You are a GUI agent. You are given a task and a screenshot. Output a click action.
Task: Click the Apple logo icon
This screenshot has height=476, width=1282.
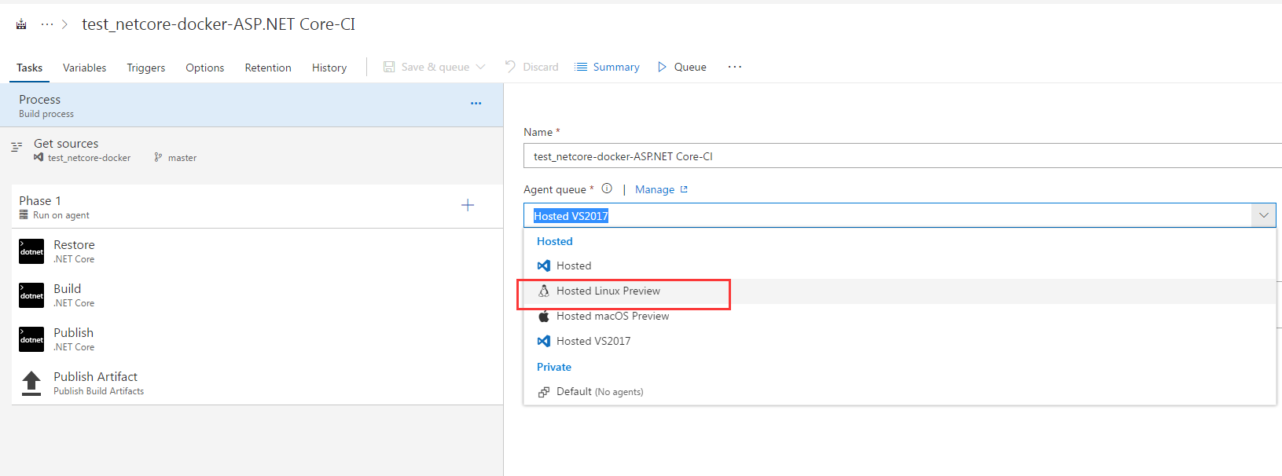(543, 316)
